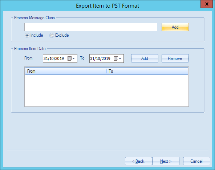Click the yellow Add message class button
This screenshot has width=215, height=170.
(x=175, y=27)
